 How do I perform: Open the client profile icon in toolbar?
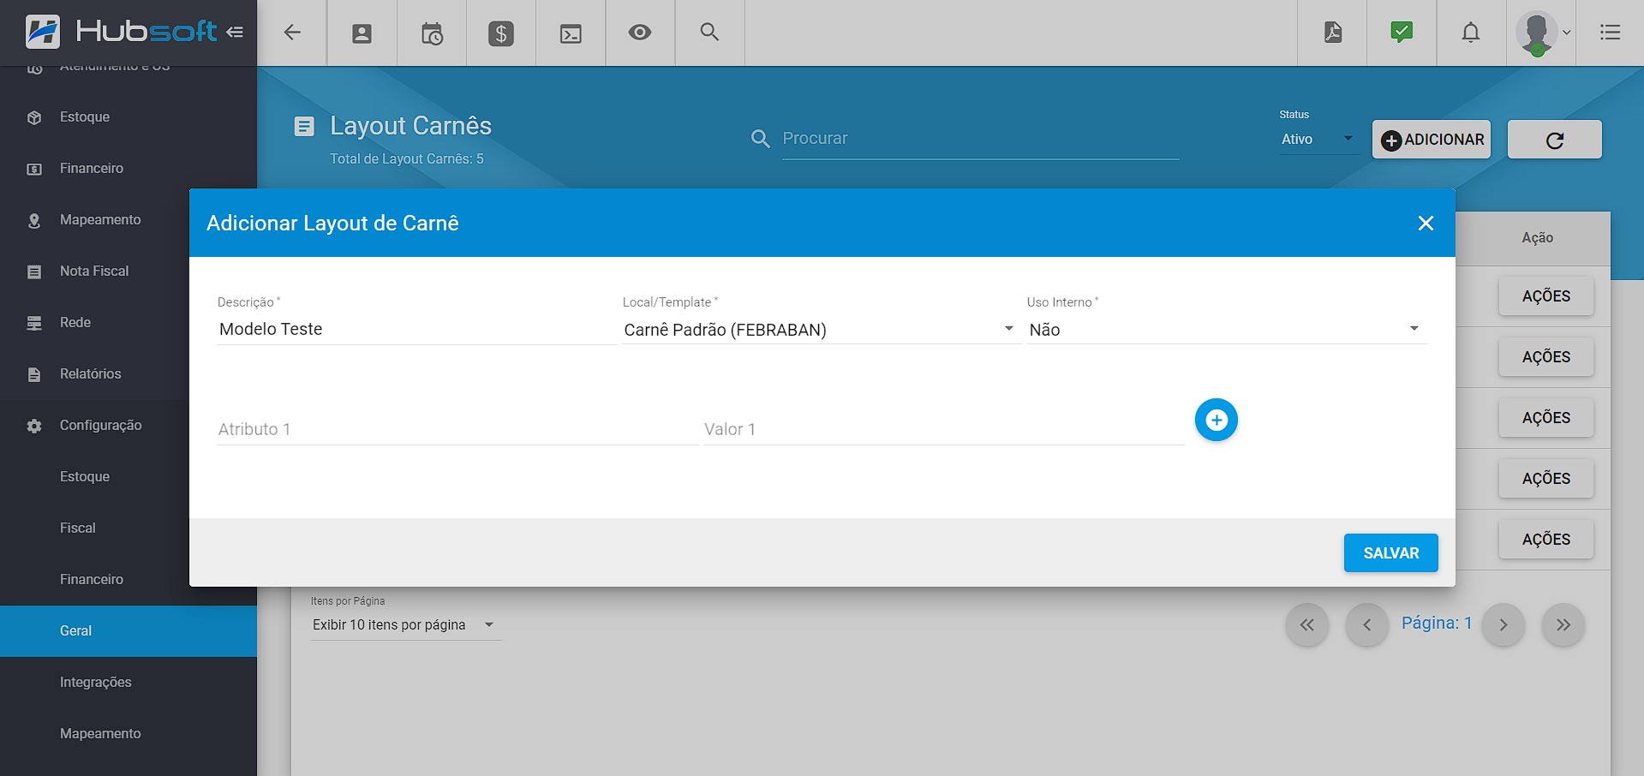tap(362, 33)
